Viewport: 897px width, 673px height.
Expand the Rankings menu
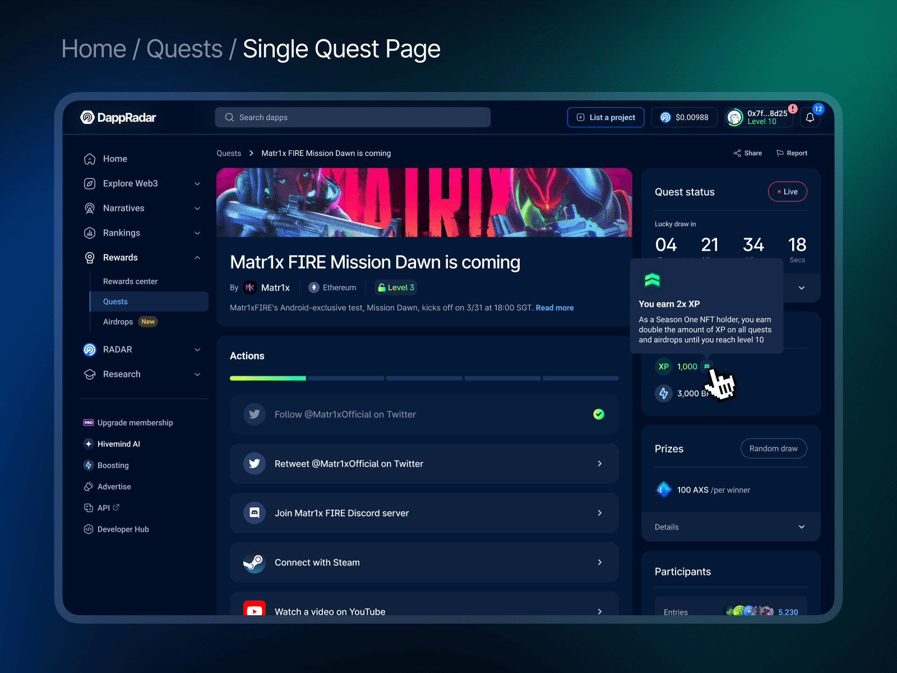197,233
